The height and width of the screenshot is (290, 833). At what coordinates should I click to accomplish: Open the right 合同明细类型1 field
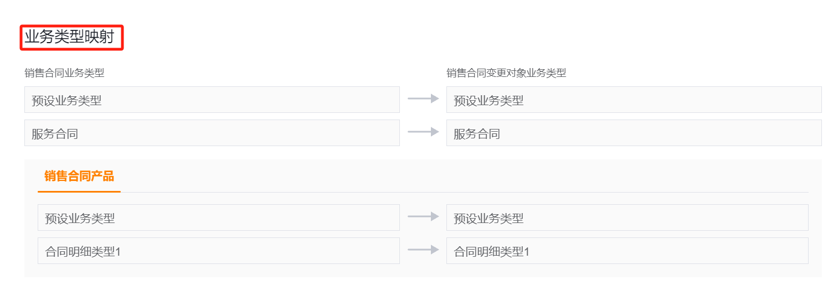628,251
